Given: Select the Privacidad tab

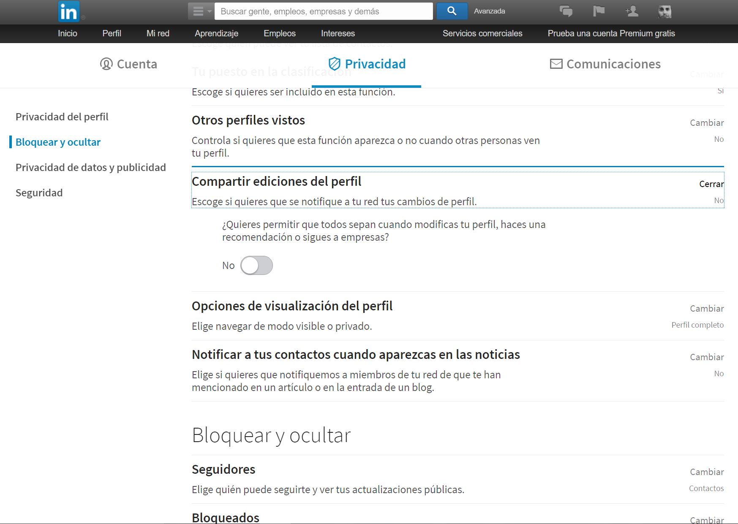Looking at the screenshot, I should 367,64.
